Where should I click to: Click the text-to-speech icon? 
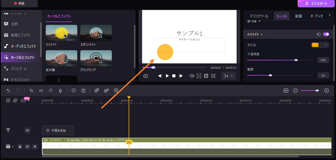click(x=106, y=91)
